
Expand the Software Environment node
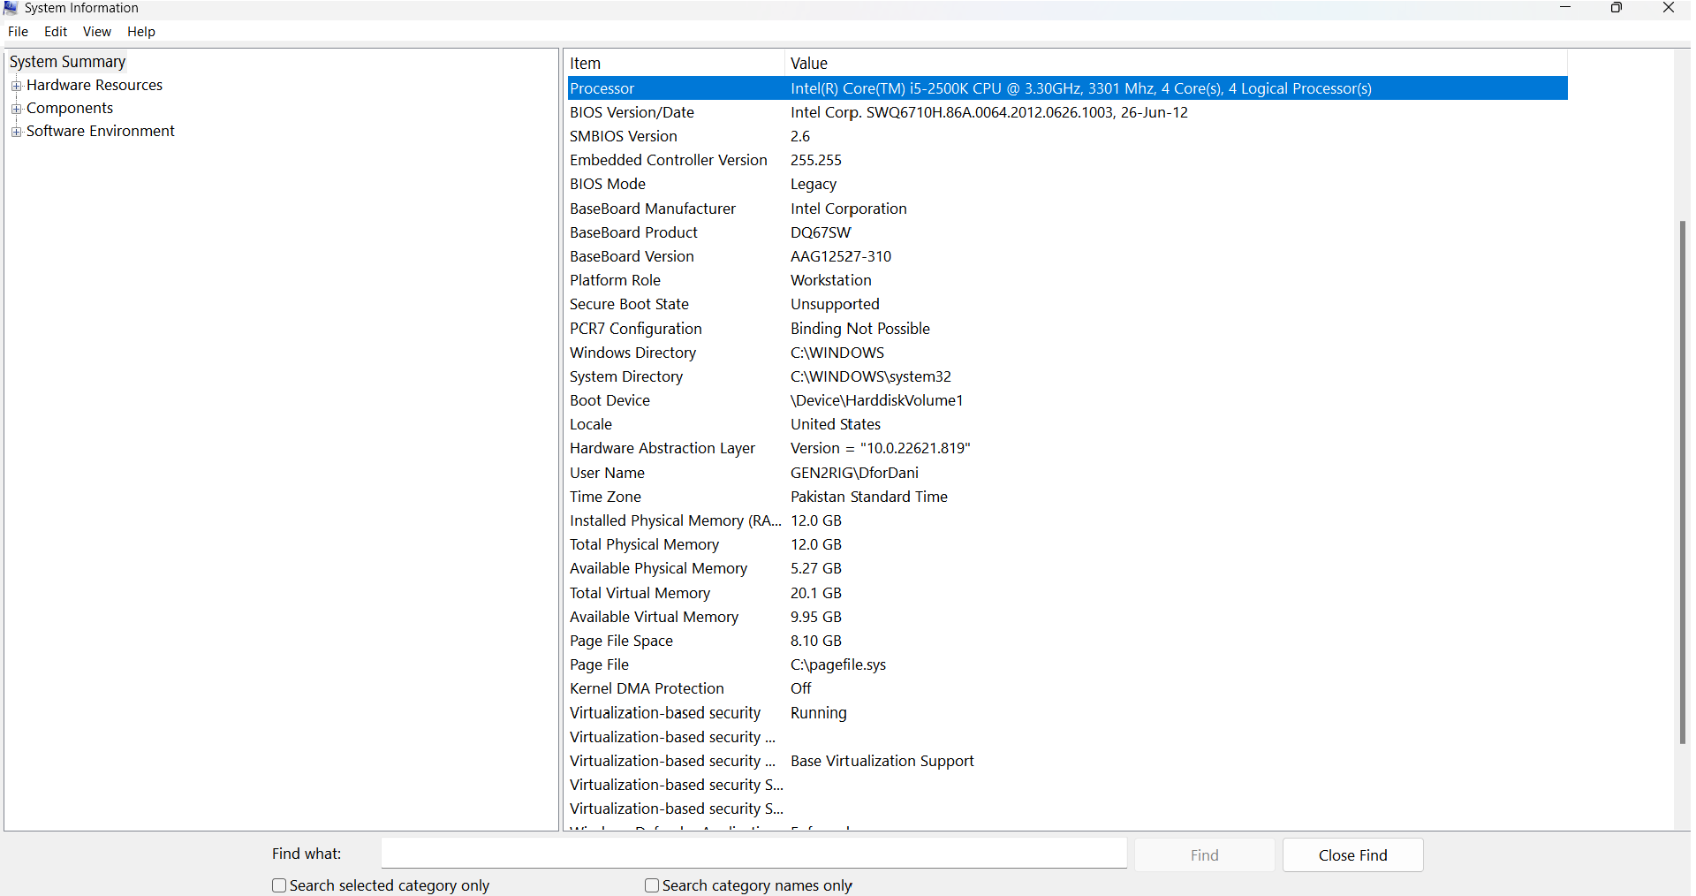point(16,132)
